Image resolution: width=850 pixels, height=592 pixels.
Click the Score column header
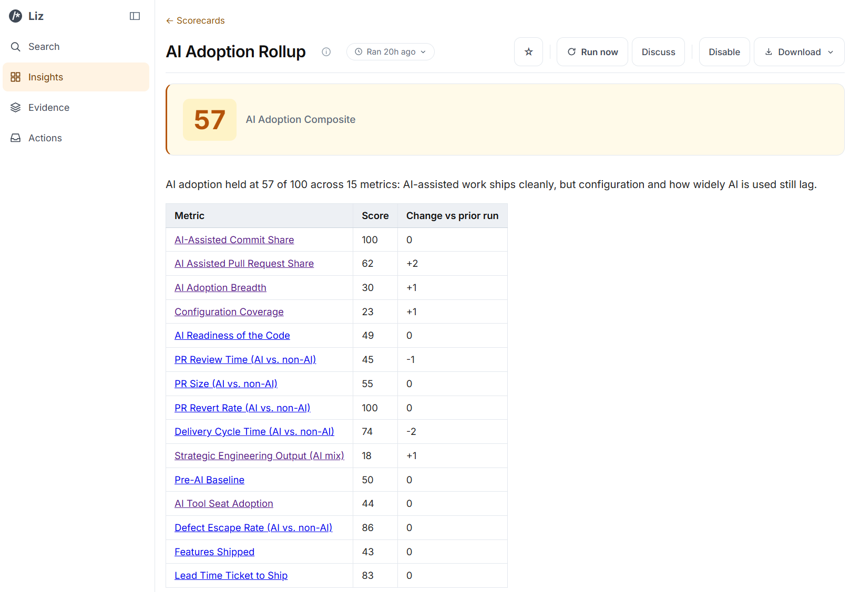(375, 216)
